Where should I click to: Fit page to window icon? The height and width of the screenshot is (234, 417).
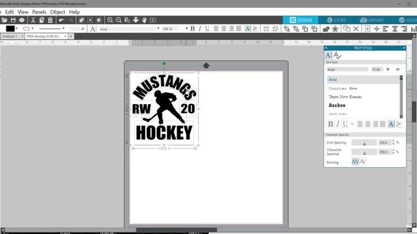pos(153,20)
